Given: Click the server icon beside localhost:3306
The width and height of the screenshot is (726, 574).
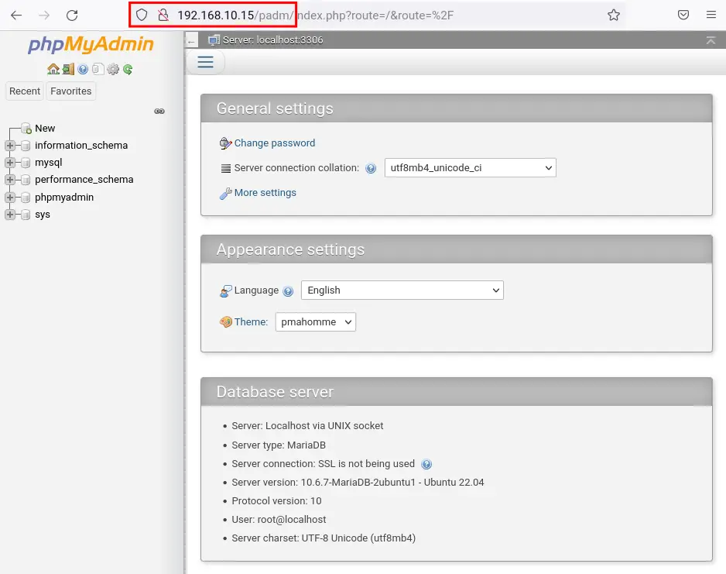Looking at the screenshot, I should coord(214,40).
